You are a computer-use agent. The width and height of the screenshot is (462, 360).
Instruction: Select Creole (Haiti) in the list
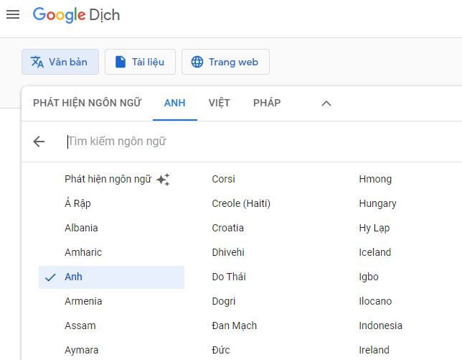point(241,203)
